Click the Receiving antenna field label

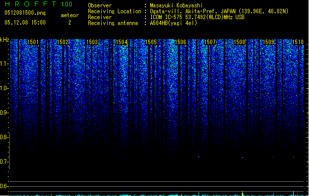tap(113, 23)
